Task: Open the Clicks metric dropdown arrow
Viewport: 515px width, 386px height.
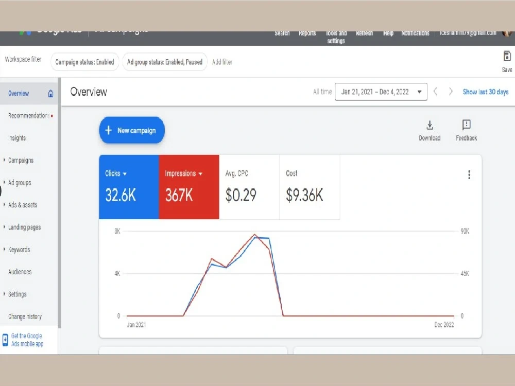Action: tap(125, 174)
